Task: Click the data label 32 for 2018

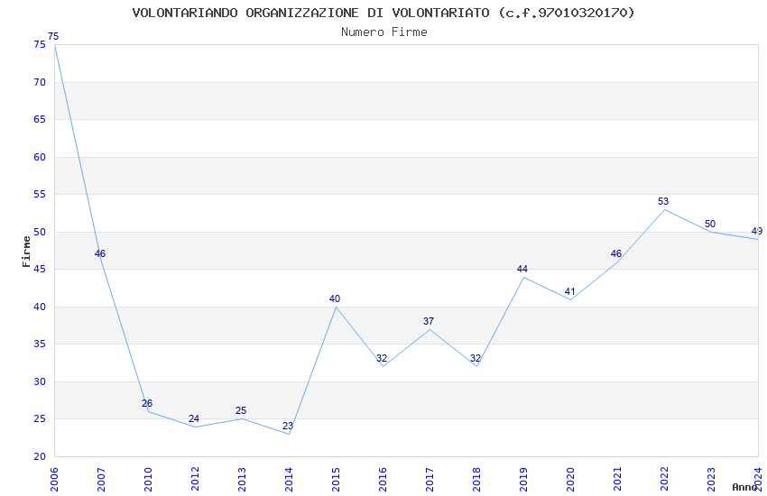Action: [476, 359]
